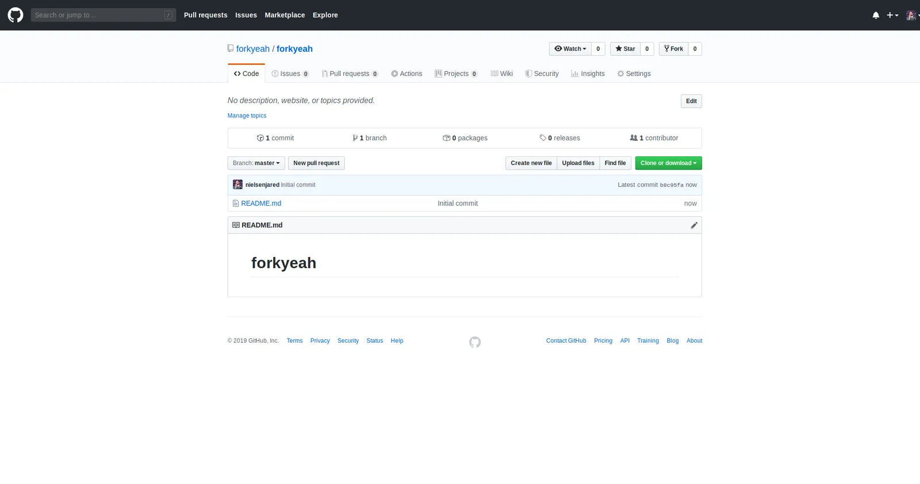Image resolution: width=920 pixels, height=484 pixels.
Task: Switch to the repository Security tab
Action: point(542,74)
